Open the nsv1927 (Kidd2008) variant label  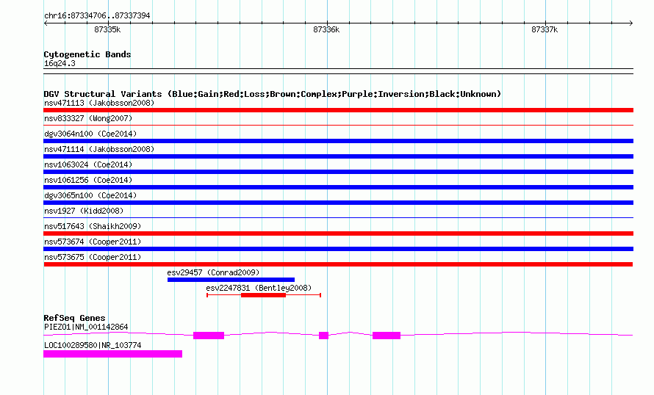pos(84,211)
